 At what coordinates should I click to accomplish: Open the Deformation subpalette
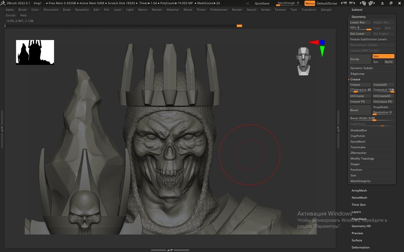click(x=361, y=248)
